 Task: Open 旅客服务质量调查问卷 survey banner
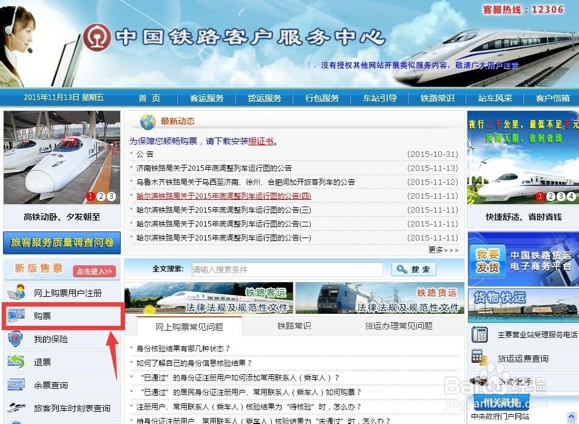point(62,243)
